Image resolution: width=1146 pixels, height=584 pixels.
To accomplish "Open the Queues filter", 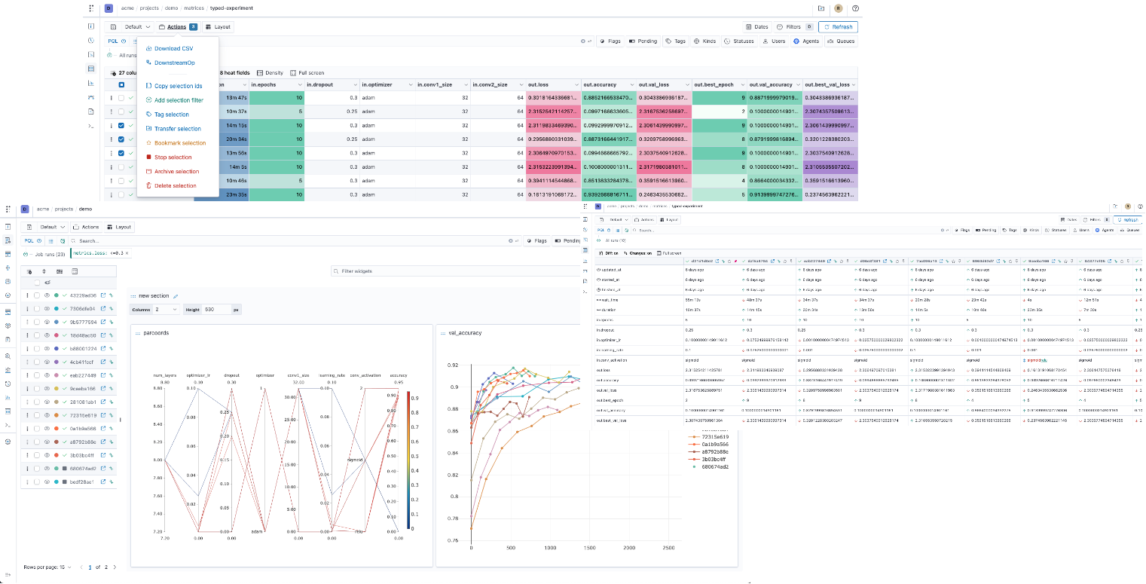I will click(x=840, y=41).
